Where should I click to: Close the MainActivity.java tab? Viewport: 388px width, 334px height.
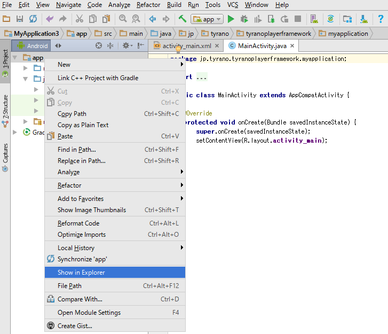coord(292,46)
